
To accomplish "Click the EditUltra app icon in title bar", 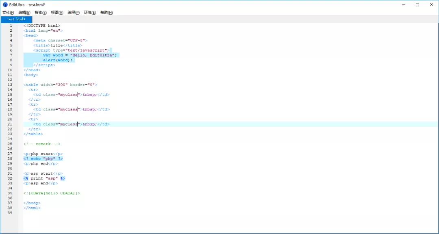I will pos(5,5).
